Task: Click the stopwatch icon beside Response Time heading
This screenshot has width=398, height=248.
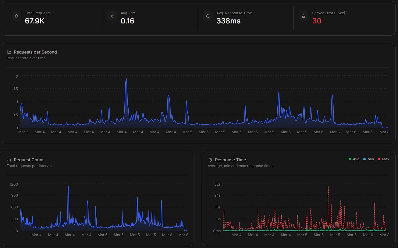Action: click(x=210, y=160)
